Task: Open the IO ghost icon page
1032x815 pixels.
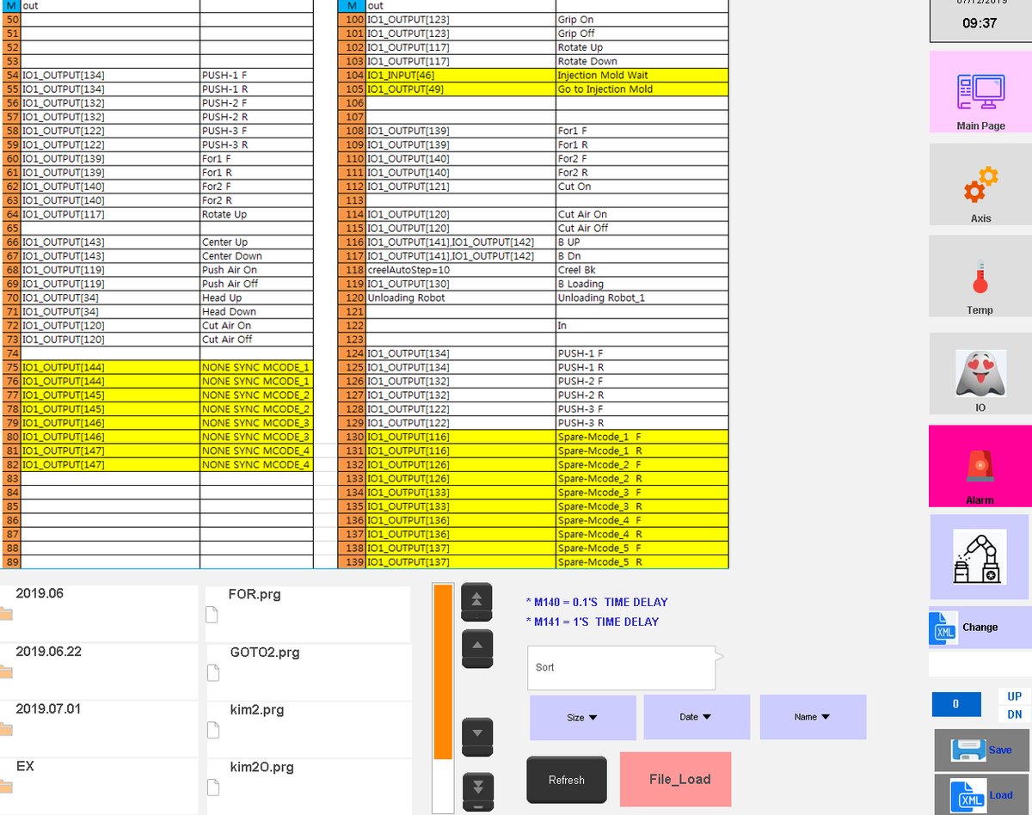Action: click(980, 374)
